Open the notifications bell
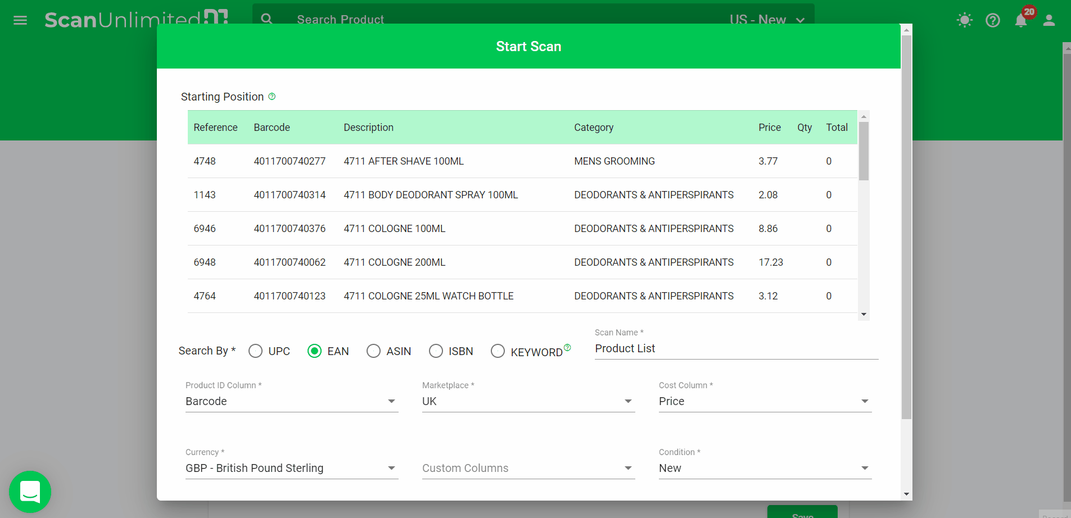 coord(1021,21)
